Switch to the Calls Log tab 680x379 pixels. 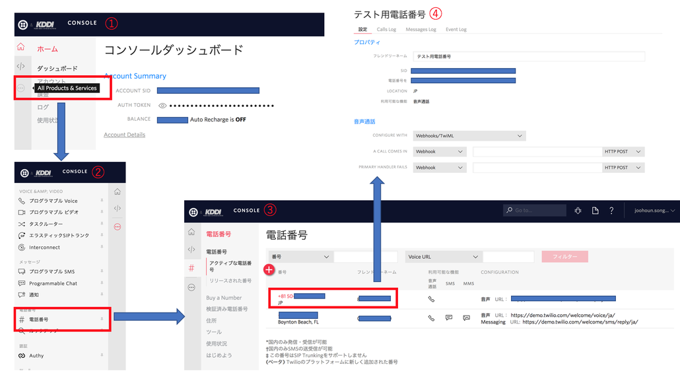(386, 30)
